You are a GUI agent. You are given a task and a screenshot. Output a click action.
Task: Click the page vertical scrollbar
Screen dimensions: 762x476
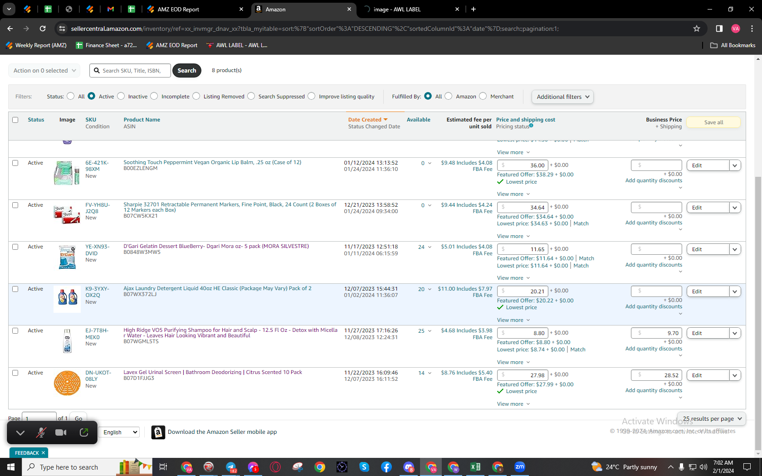click(x=758, y=313)
